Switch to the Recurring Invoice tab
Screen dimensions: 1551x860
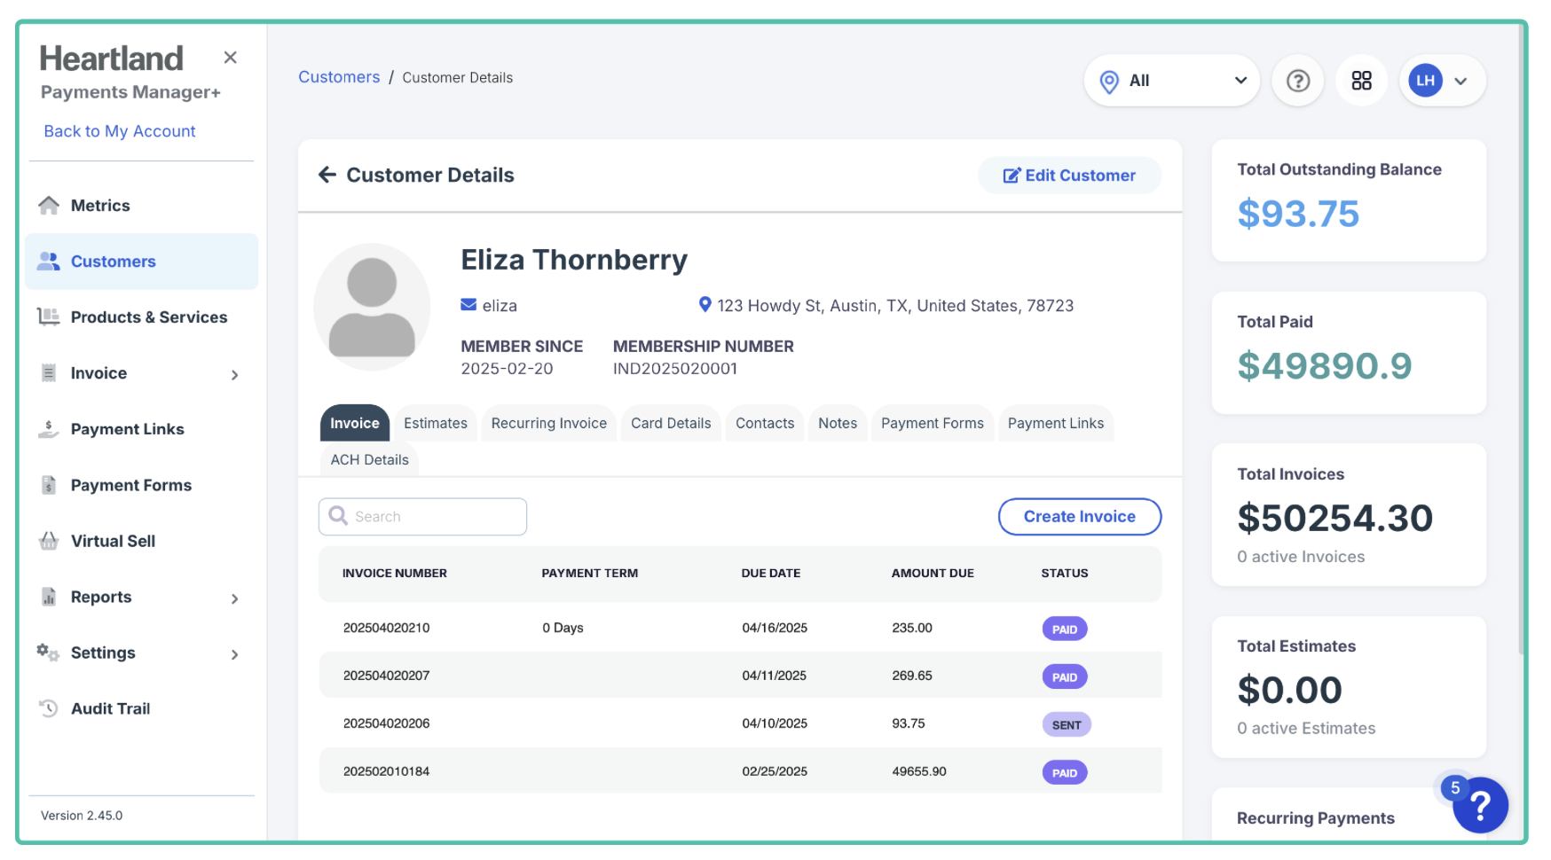548,424
